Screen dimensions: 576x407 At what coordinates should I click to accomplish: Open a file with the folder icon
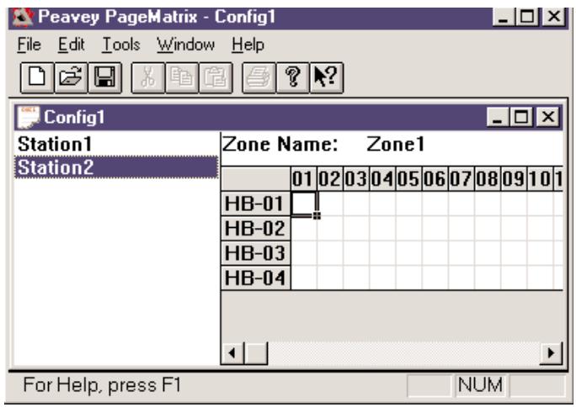[71, 77]
